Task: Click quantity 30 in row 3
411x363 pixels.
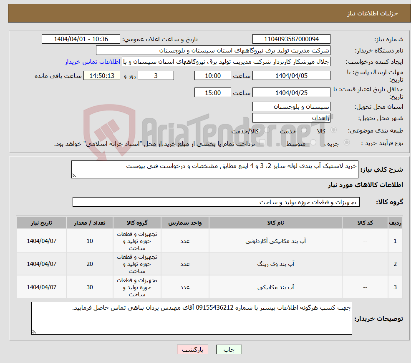Action: pos(90,288)
